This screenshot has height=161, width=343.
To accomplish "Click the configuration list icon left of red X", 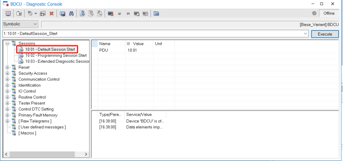I will click(x=43, y=14).
